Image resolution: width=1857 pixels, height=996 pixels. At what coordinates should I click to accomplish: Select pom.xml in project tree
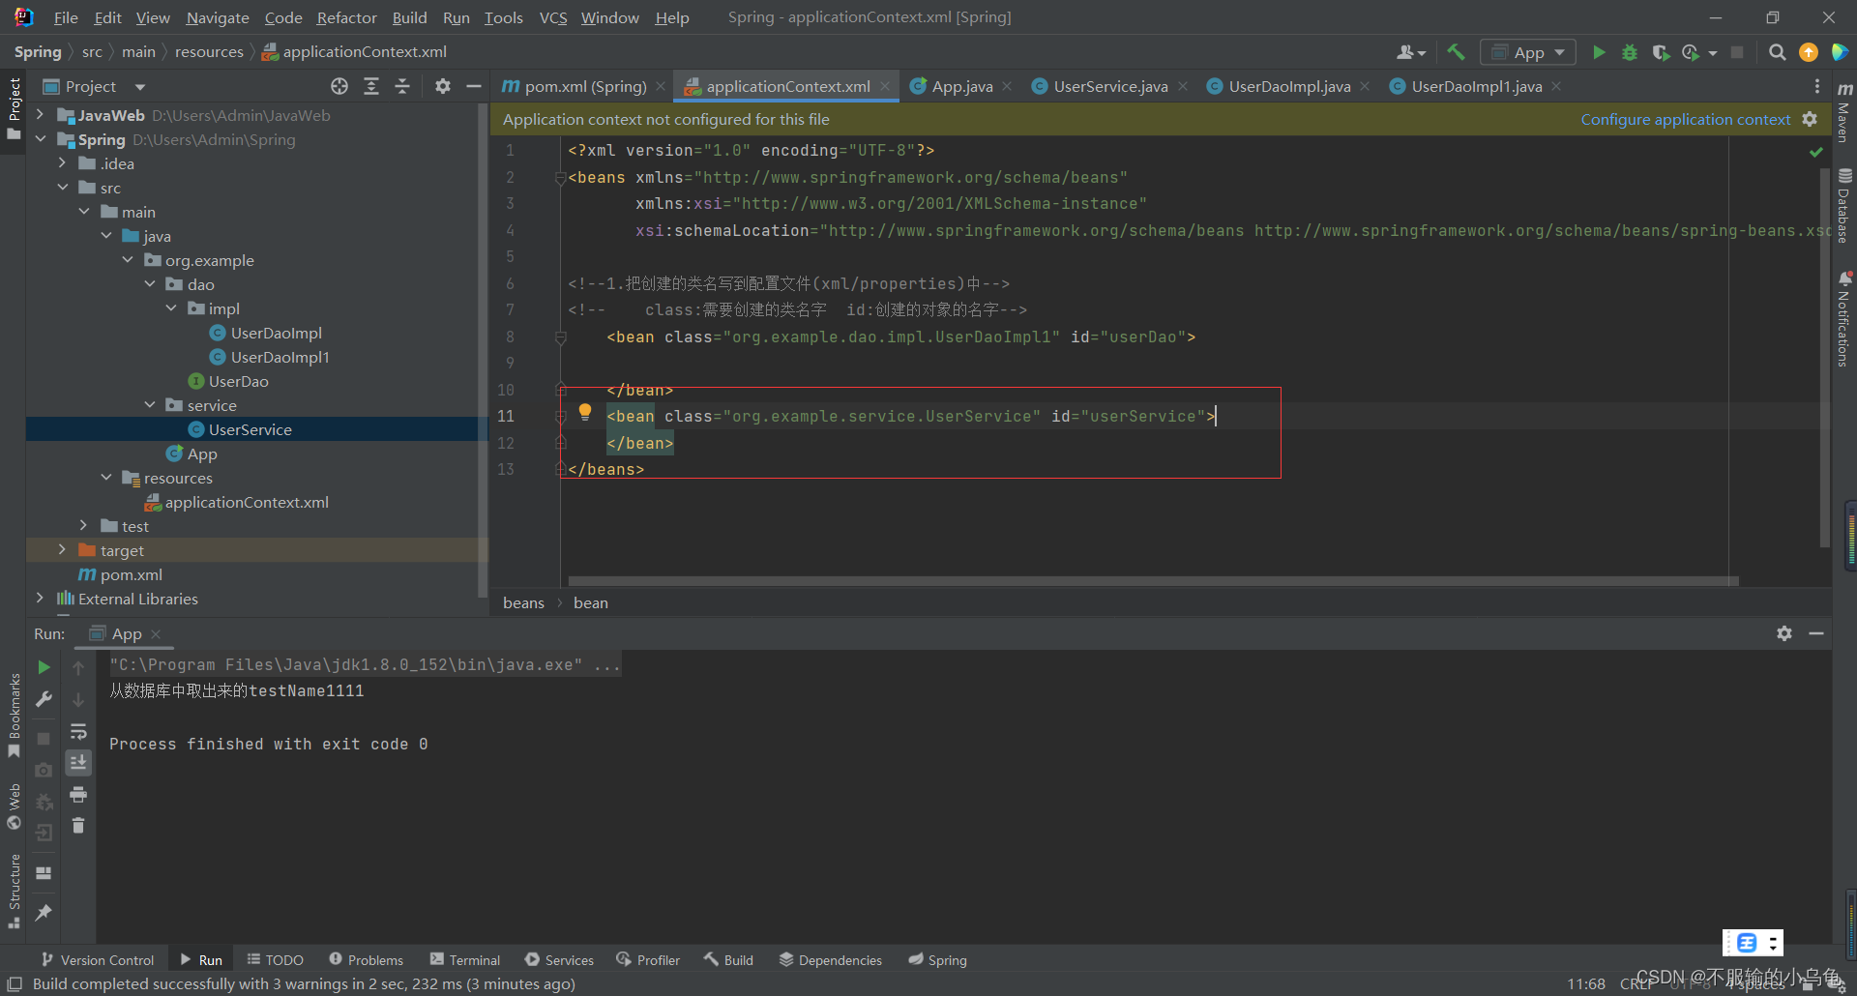pyautogui.click(x=131, y=574)
